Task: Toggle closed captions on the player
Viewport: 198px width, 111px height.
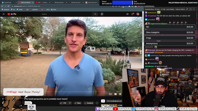Action: tap(115, 94)
